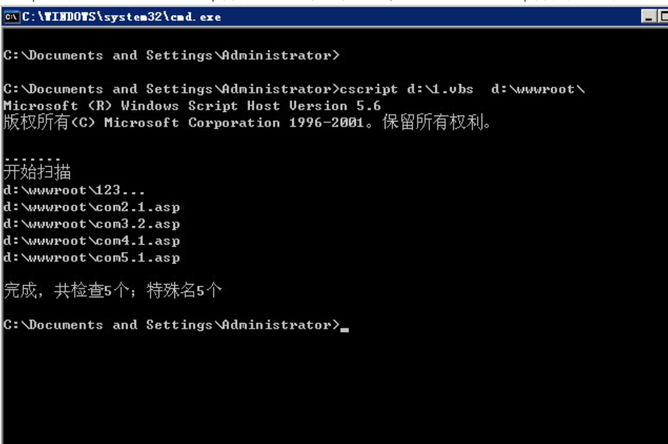668x444 pixels.
Task: Click the d:\wwwroot\com5.1.asp result line
Action: pyautogui.click(x=91, y=258)
